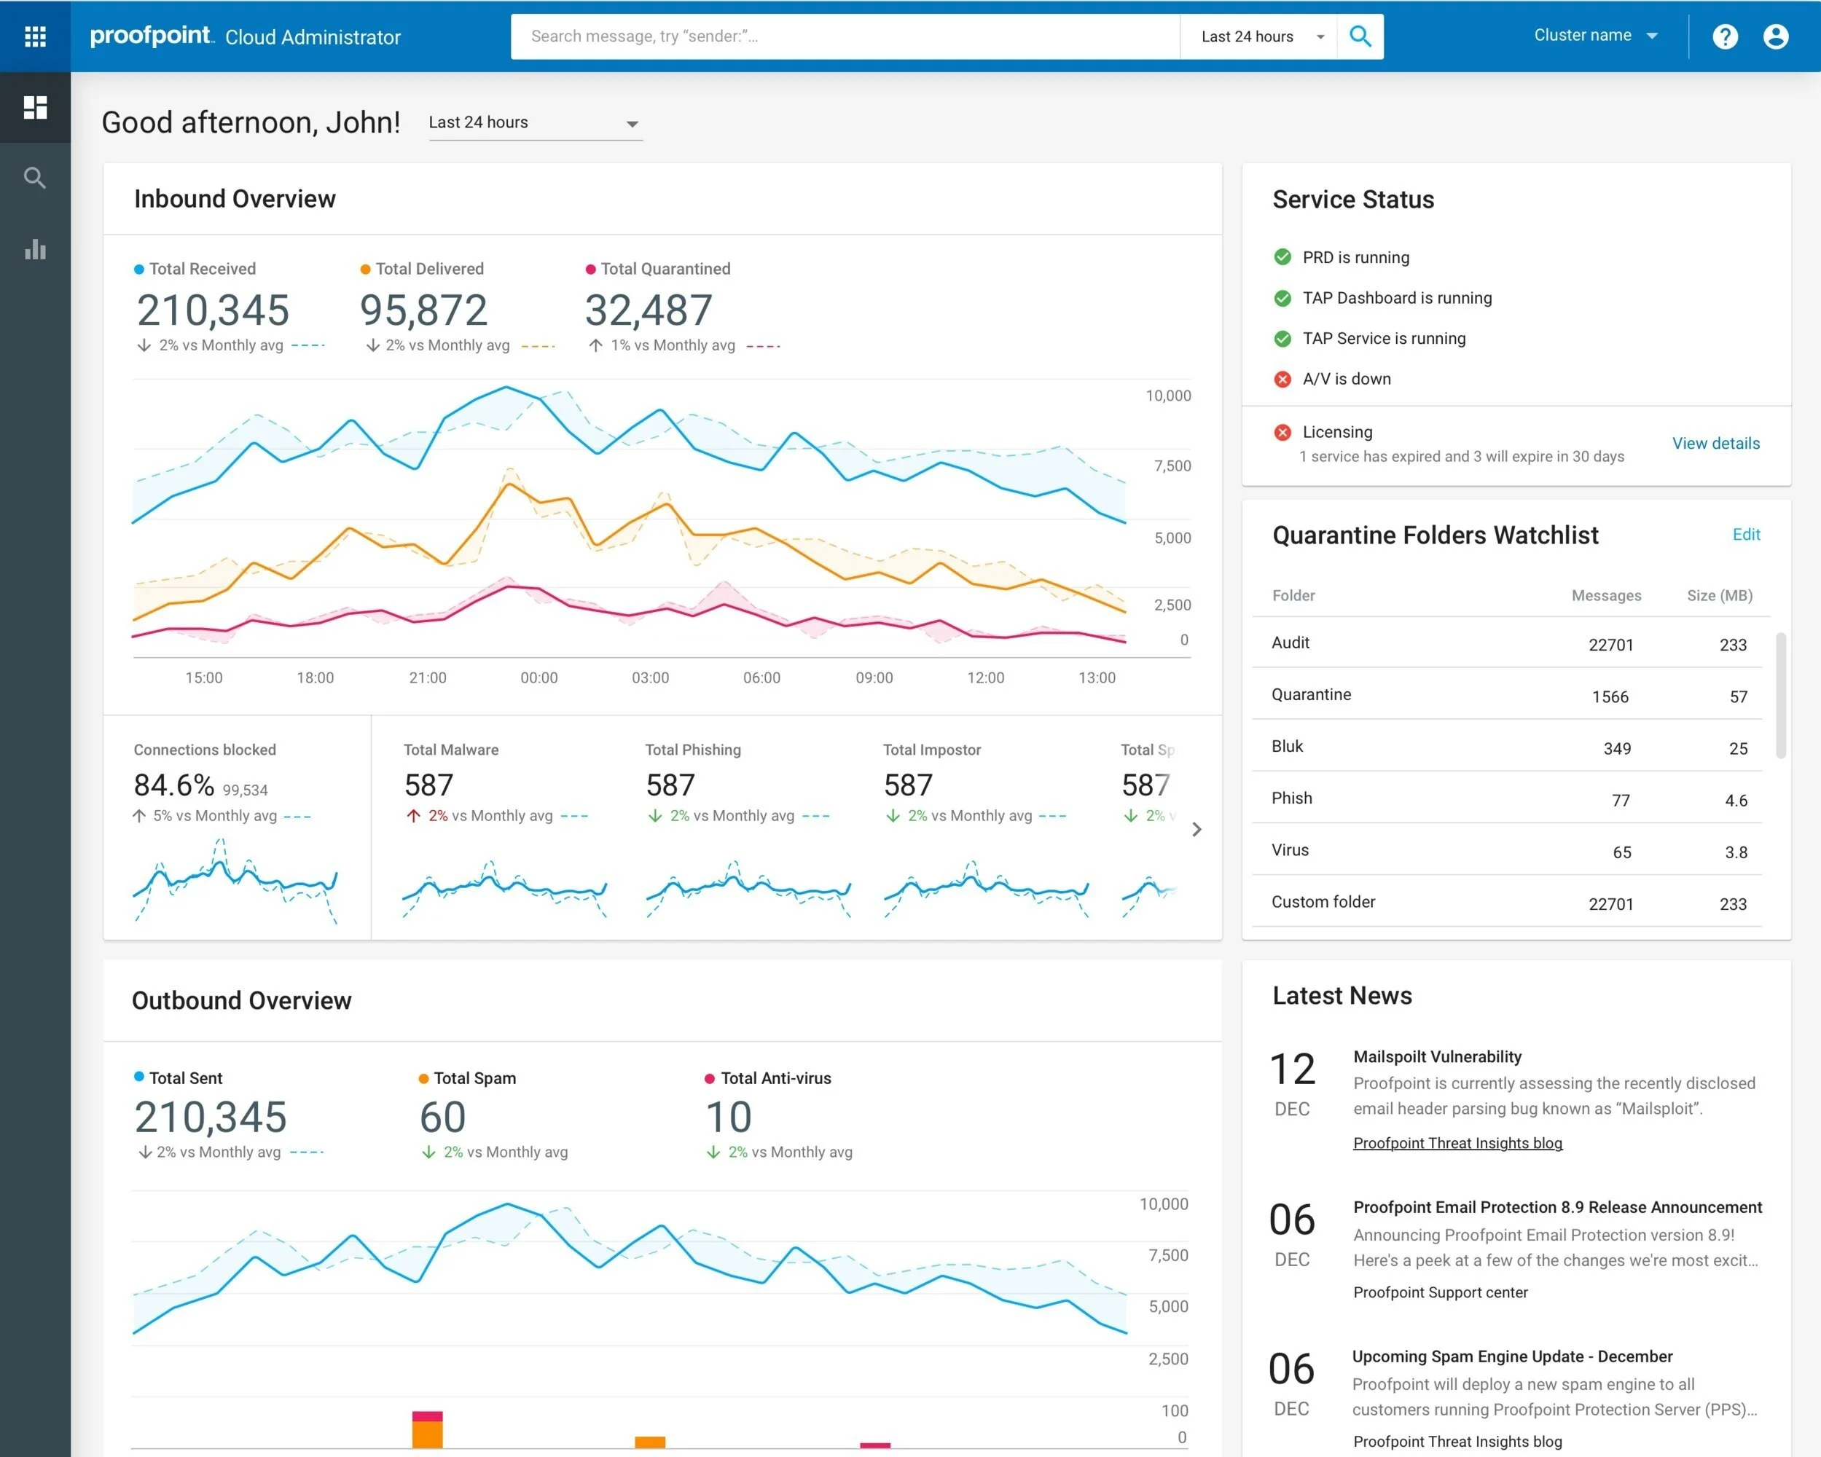
Task: Open the Cluster name dropdown
Action: click(x=1596, y=36)
